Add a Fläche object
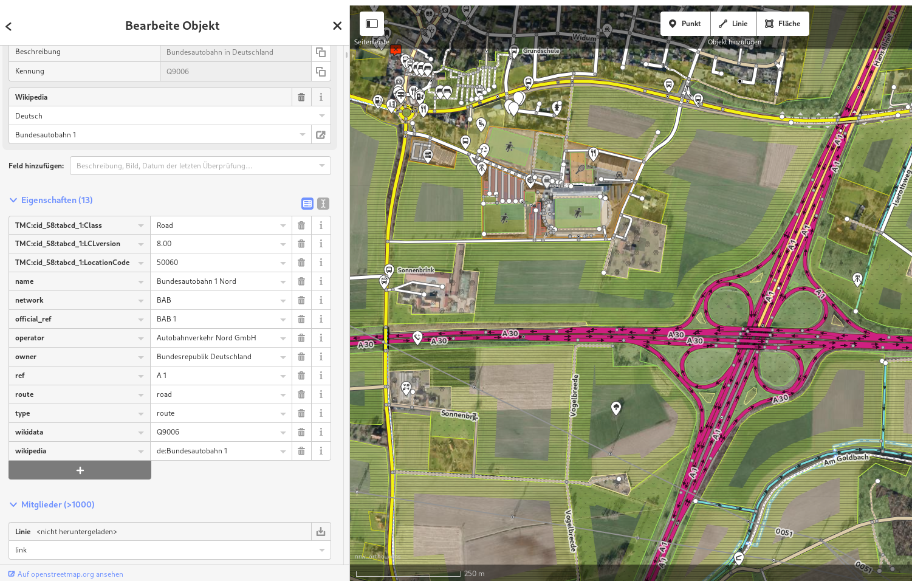The height and width of the screenshot is (581, 912). [x=783, y=24]
